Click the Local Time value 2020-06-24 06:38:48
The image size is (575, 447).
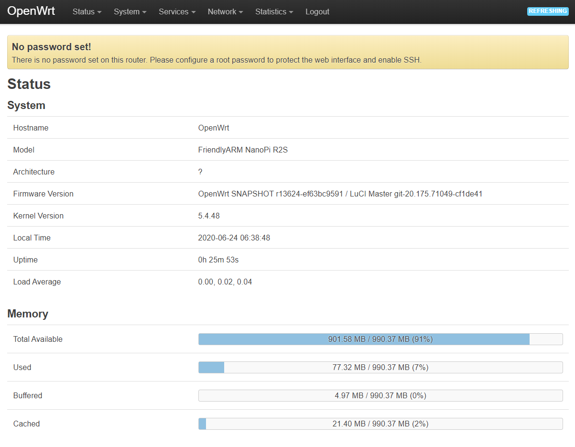[234, 238]
